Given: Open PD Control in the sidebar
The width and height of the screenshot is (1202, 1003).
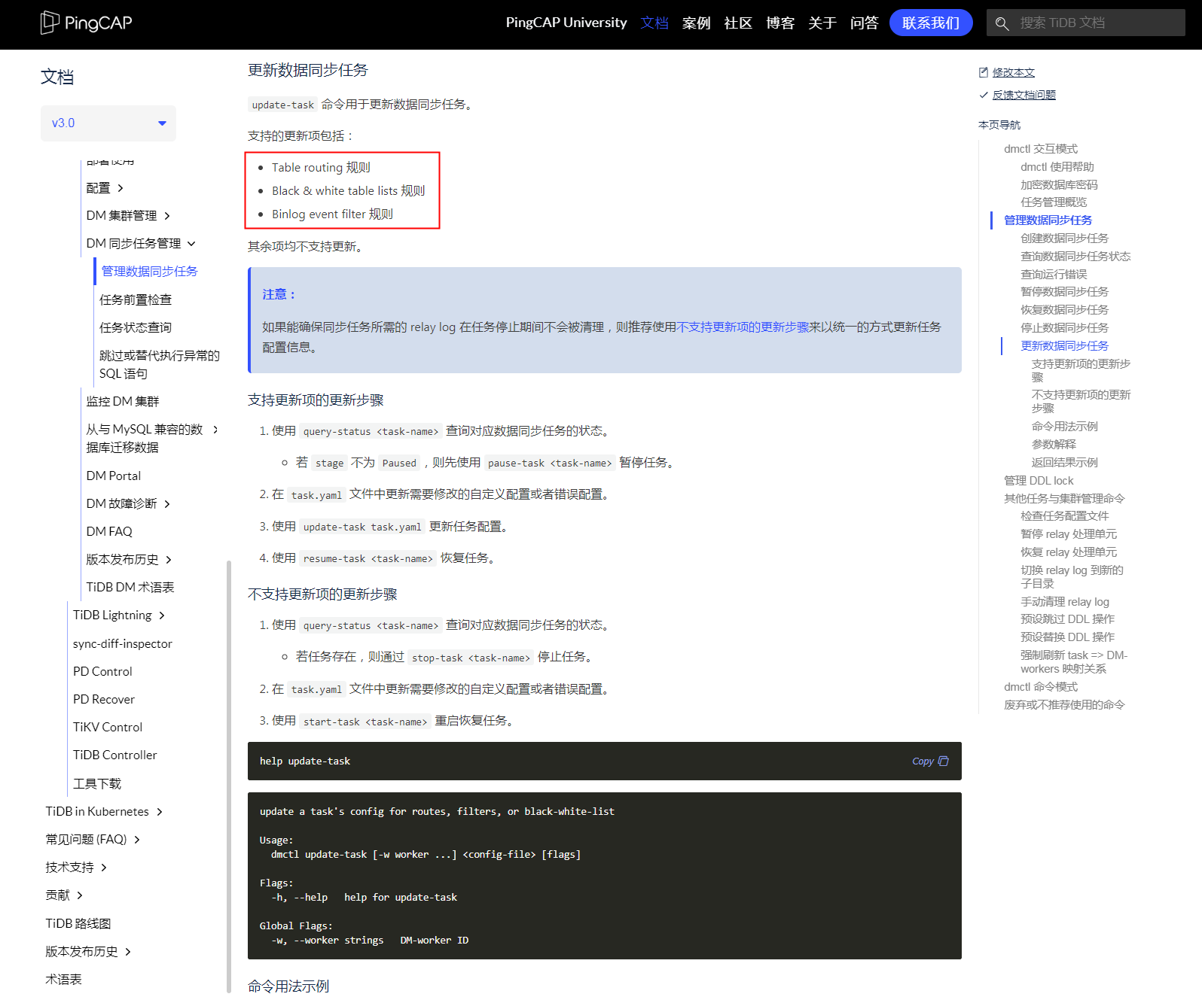Looking at the screenshot, I should tap(102, 672).
